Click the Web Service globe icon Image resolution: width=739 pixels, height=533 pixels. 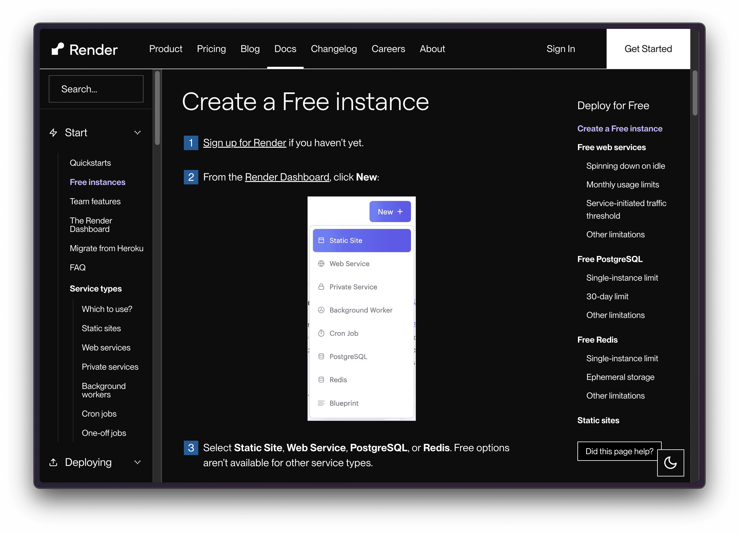[321, 263]
